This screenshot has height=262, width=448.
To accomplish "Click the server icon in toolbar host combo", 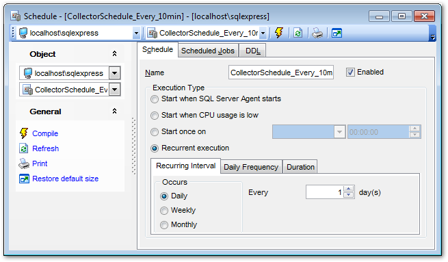I will [23, 33].
